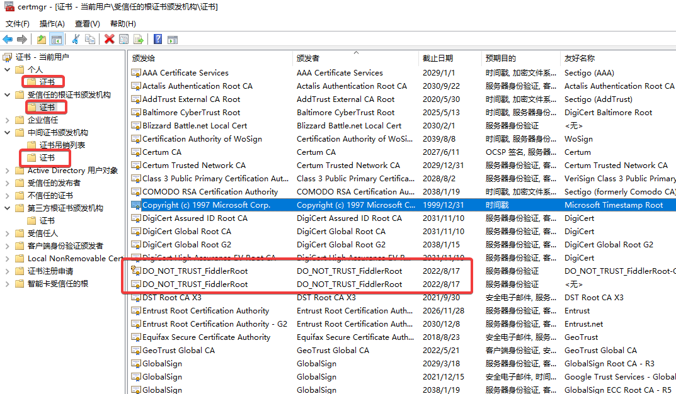The image size is (676, 394).
Task: Click the blue Back arrow in toolbar
Action: click(8, 39)
